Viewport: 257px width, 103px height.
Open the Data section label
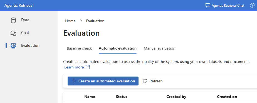25,20
